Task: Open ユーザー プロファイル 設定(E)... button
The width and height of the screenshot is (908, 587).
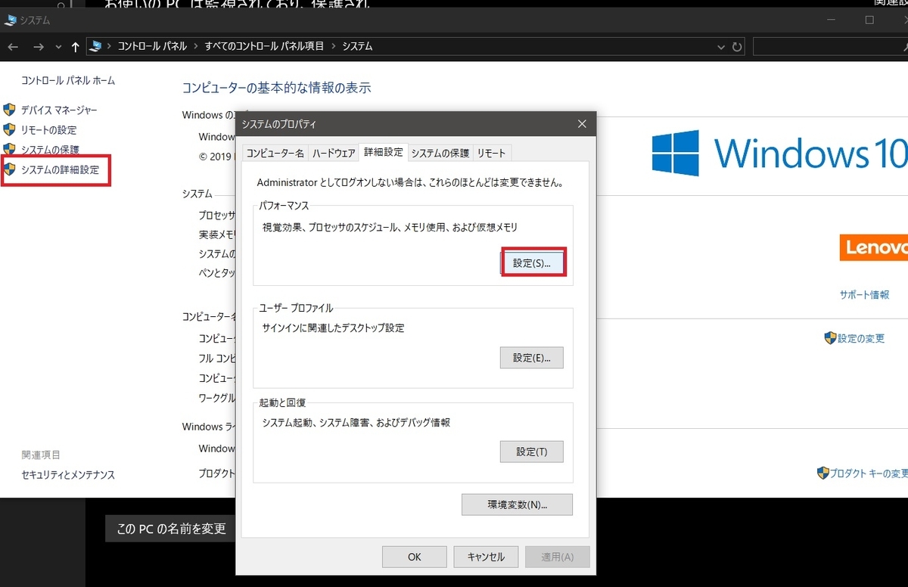Action: [532, 358]
